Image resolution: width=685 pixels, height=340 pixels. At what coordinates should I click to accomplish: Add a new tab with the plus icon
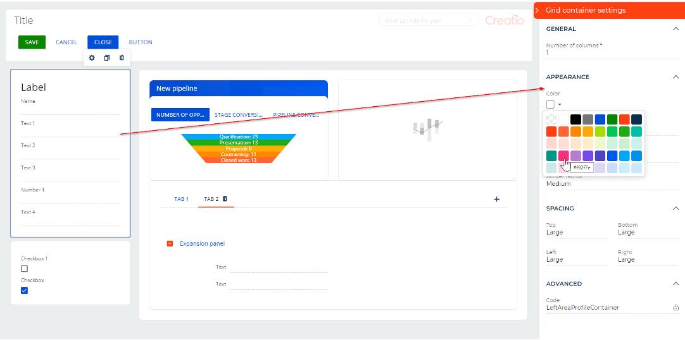tap(496, 199)
